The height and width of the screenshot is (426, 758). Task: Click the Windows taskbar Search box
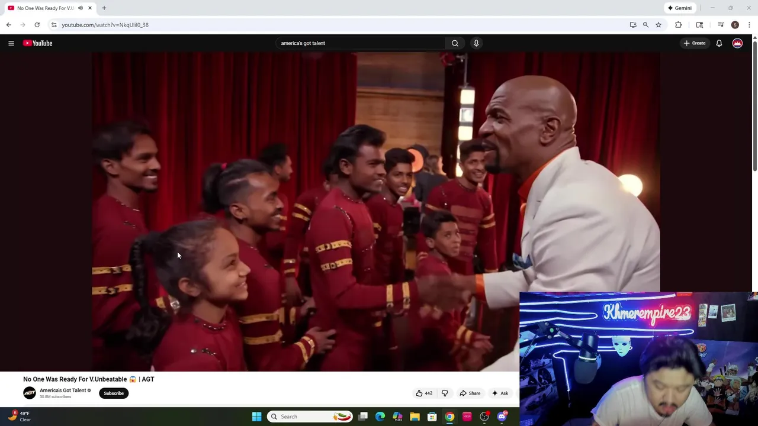(x=310, y=417)
